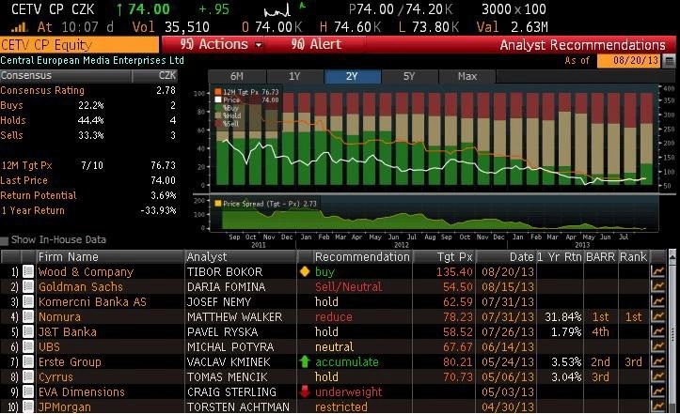The image size is (680, 414).
Task: Open the Erste Group firm link
Action: click(70, 362)
